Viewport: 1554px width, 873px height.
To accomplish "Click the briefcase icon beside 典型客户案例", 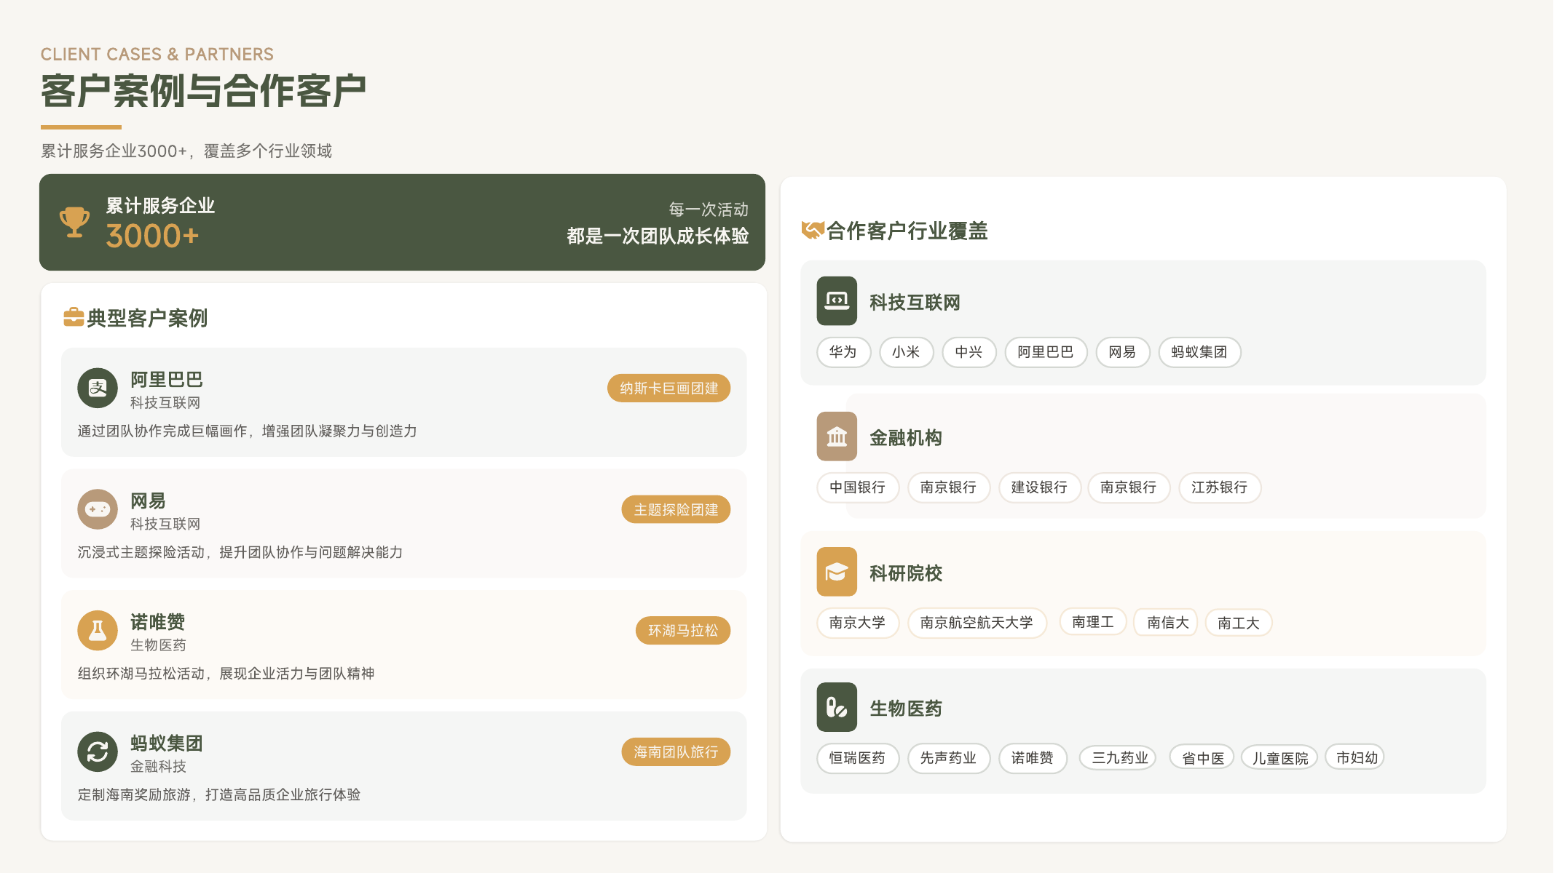I will (x=74, y=317).
